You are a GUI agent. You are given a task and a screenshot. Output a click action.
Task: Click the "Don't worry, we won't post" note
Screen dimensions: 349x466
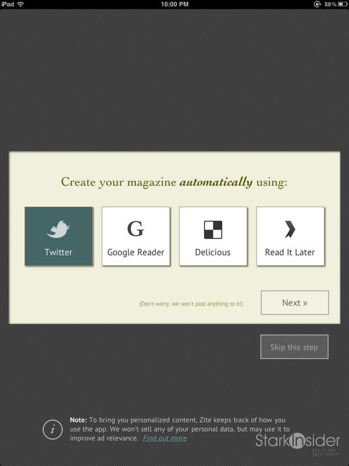pos(191,304)
